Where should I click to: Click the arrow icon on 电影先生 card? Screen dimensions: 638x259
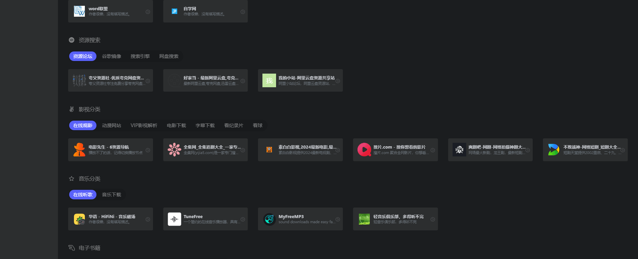coord(148,150)
